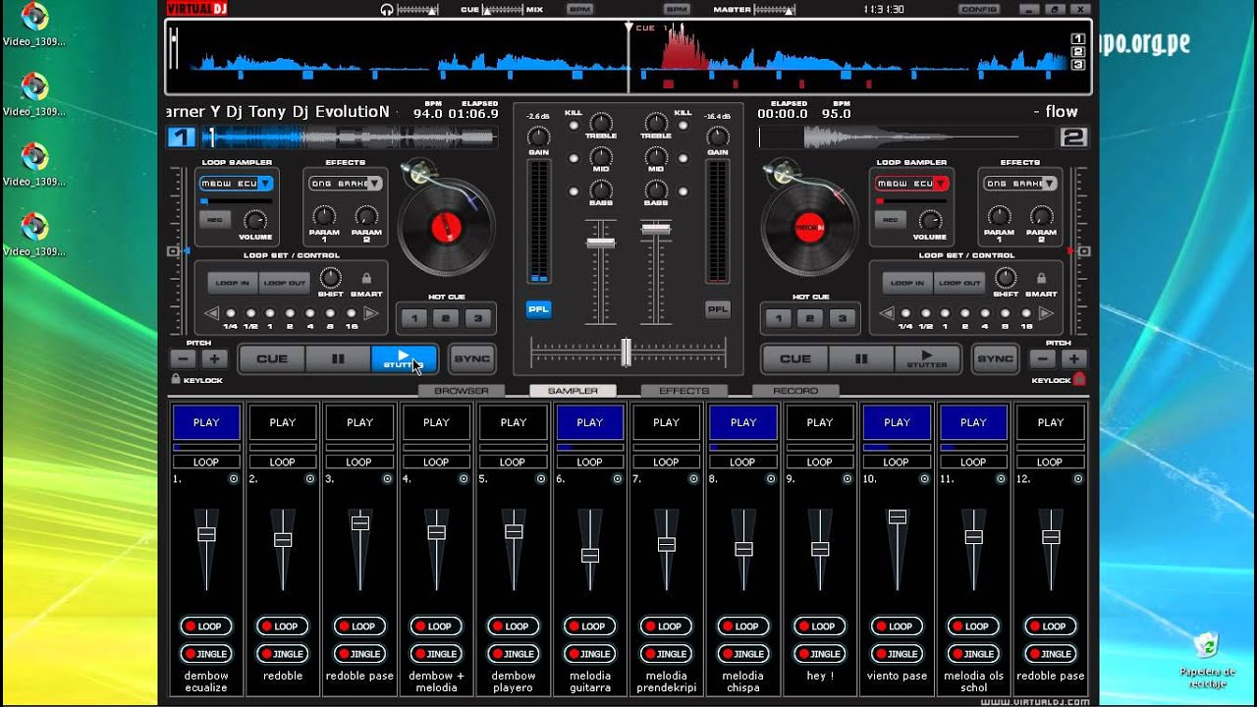Viewport: 1257px width, 707px height.
Task: Halve loop length with left arrow on deck 2
Action: tap(887, 314)
